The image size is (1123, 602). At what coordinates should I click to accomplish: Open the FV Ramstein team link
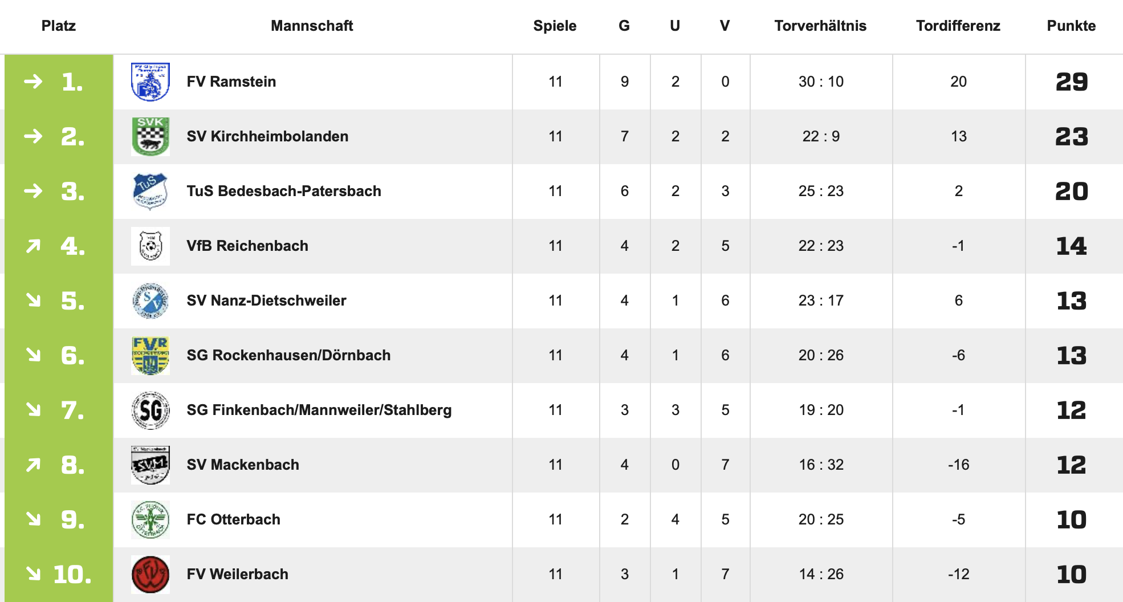231,82
